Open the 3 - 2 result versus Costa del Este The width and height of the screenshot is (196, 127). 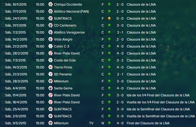coord(120,60)
